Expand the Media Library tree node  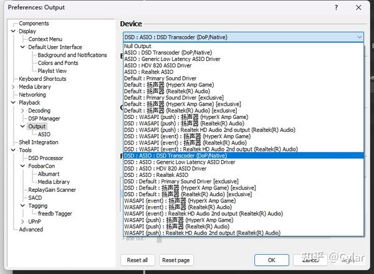tap(13, 87)
